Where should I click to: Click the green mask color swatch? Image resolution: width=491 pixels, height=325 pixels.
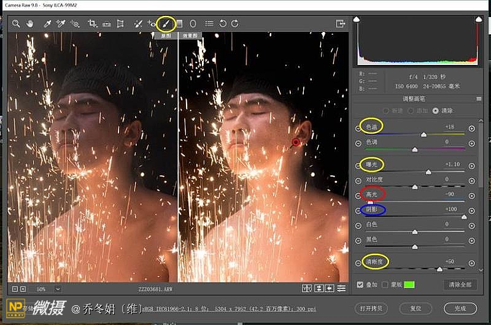tap(409, 285)
